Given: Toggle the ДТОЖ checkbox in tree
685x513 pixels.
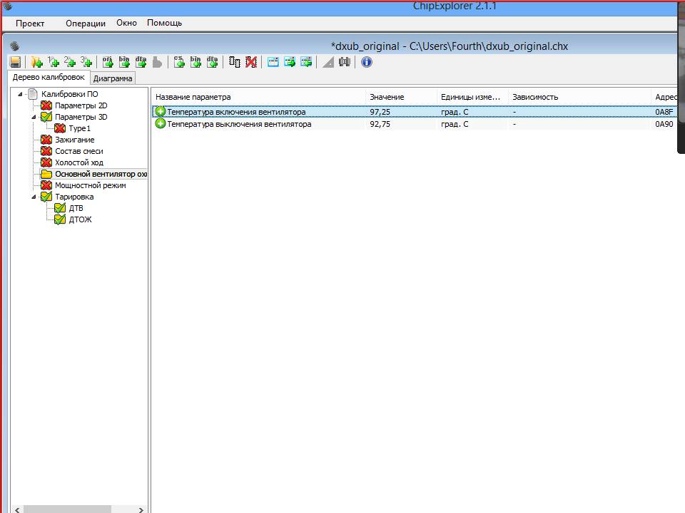Looking at the screenshot, I should pyautogui.click(x=60, y=219).
